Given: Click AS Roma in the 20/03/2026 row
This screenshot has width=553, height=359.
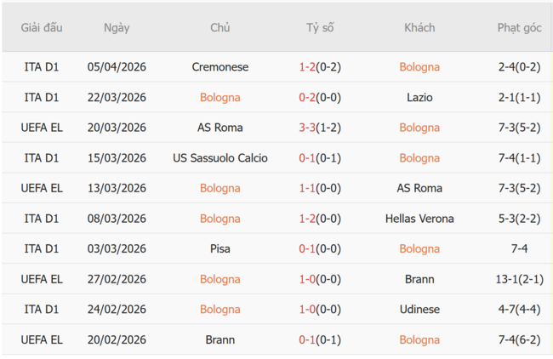Looking at the screenshot, I should [220, 128].
